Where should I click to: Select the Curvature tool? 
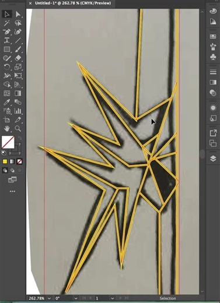(x=18, y=31)
